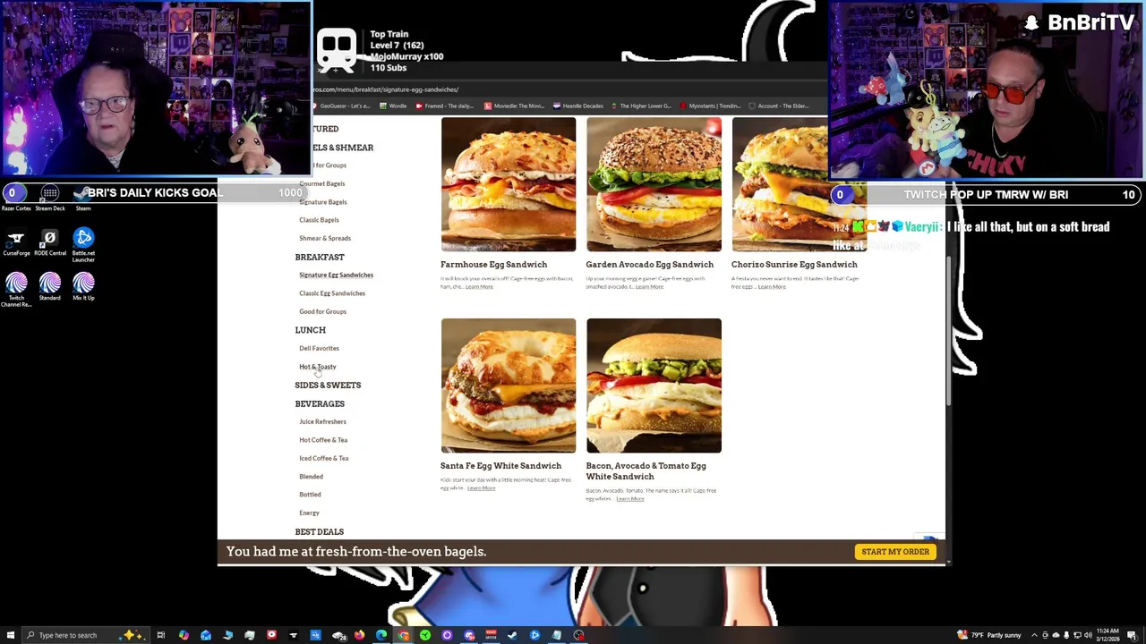Open the GeoGuessr bookmark
Screen dimensions: 1146x644
pos(340,106)
